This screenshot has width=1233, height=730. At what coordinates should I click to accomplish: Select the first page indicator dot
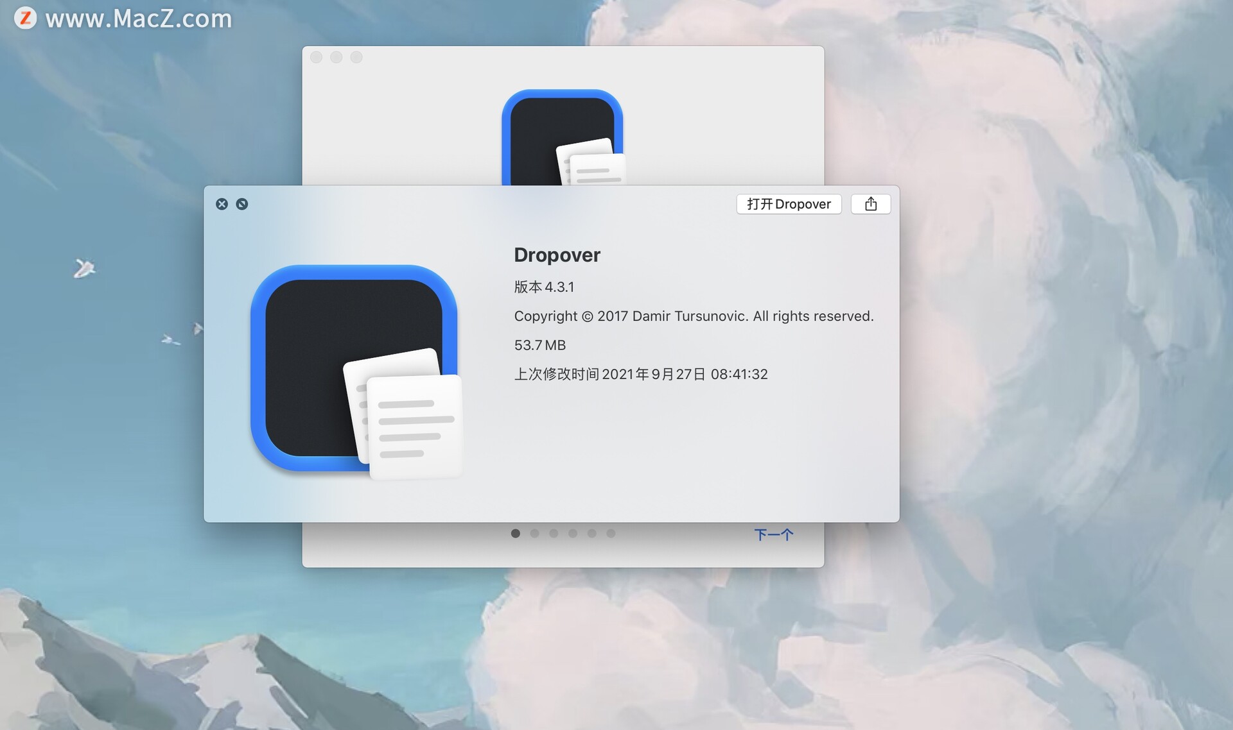pos(515,533)
